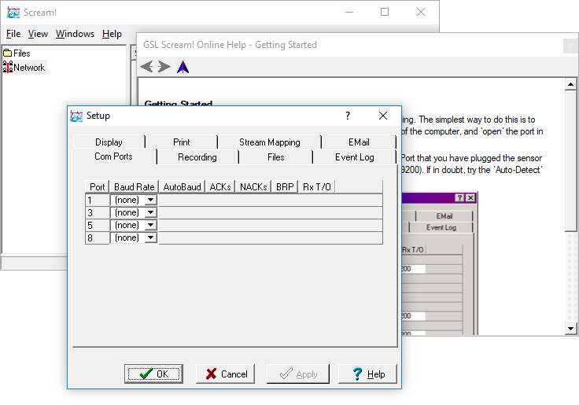Click the Port column header
This screenshot has height=405, width=579.
pyautogui.click(x=97, y=187)
